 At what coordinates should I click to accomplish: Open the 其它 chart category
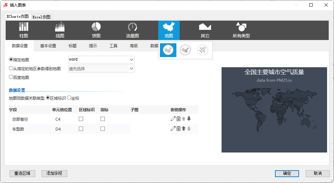click(x=205, y=30)
